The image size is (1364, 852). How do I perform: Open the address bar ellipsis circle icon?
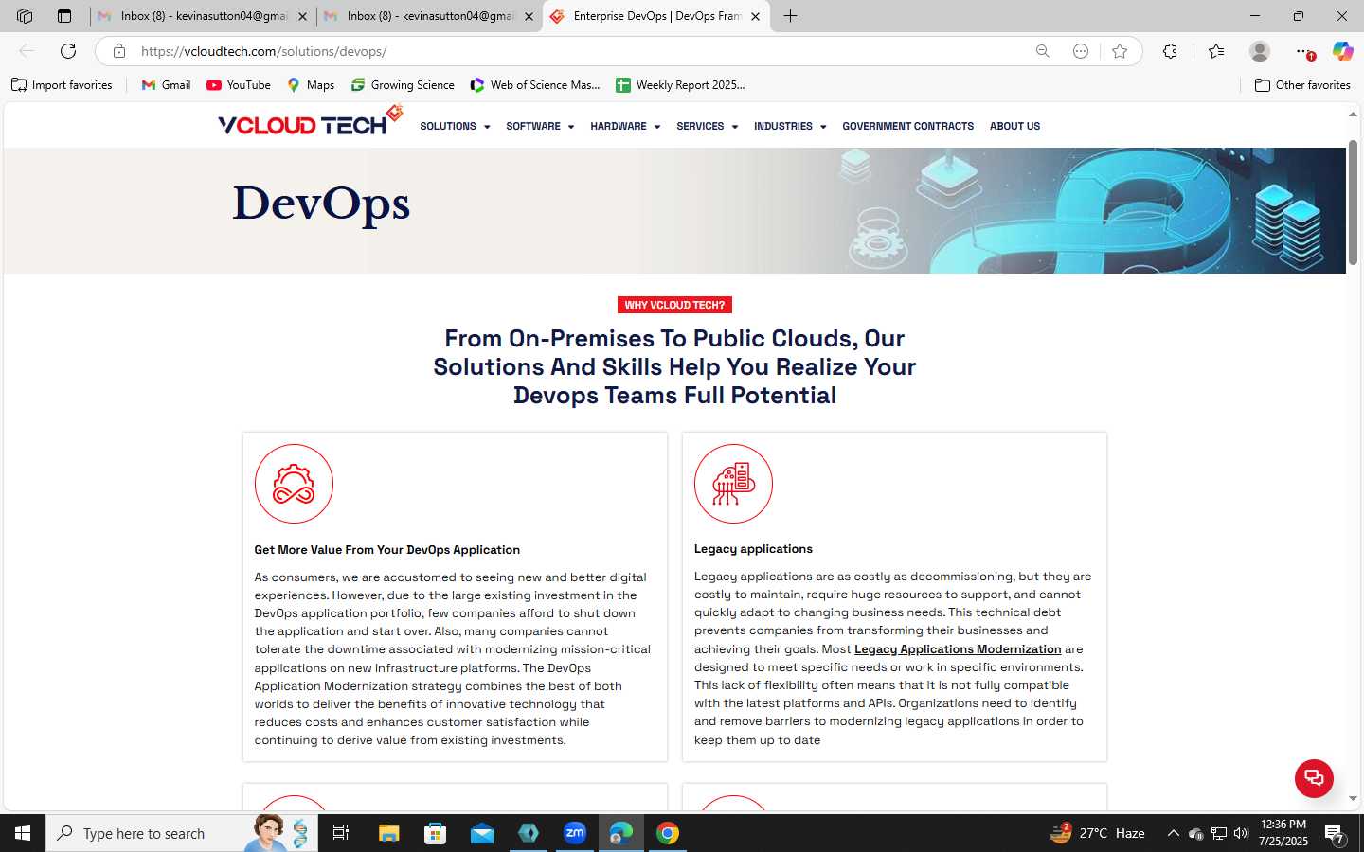[x=1080, y=51]
